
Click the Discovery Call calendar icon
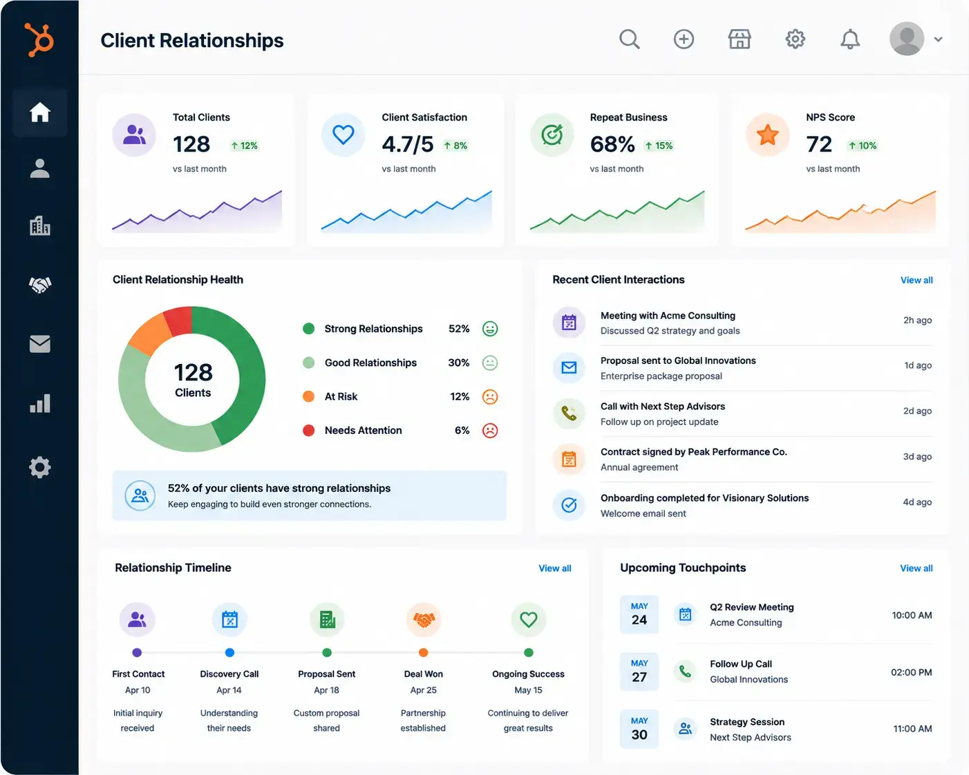click(x=229, y=620)
